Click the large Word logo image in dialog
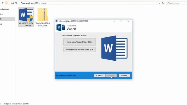The width and height of the screenshot is (187, 105). coord(114,48)
